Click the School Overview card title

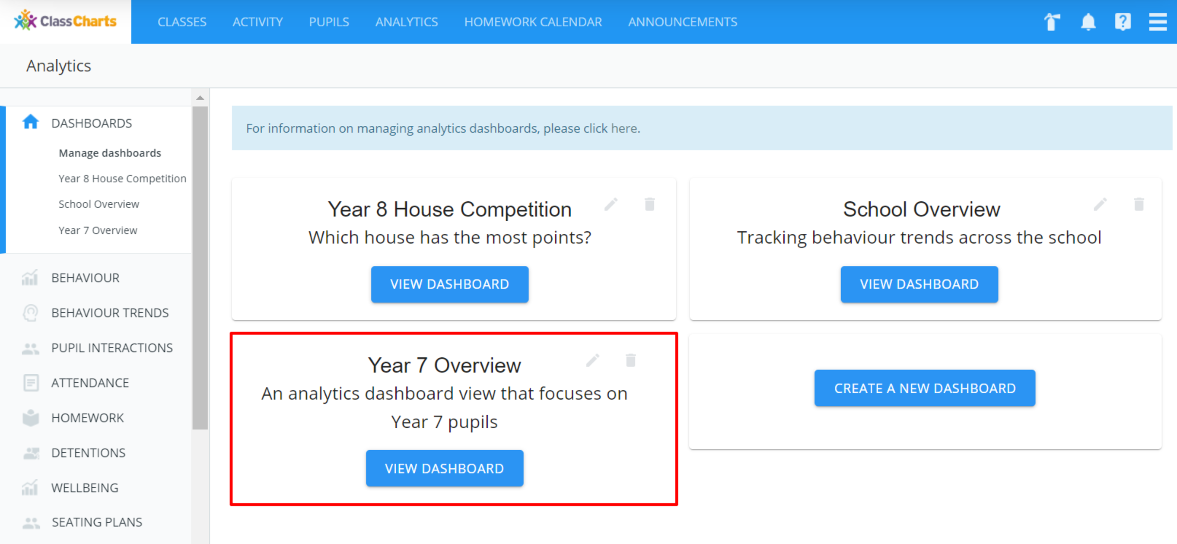tap(921, 210)
